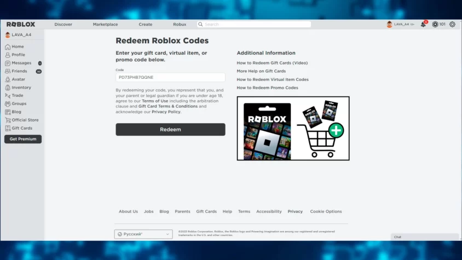Open the Trade sidebar icon

point(8,95)
